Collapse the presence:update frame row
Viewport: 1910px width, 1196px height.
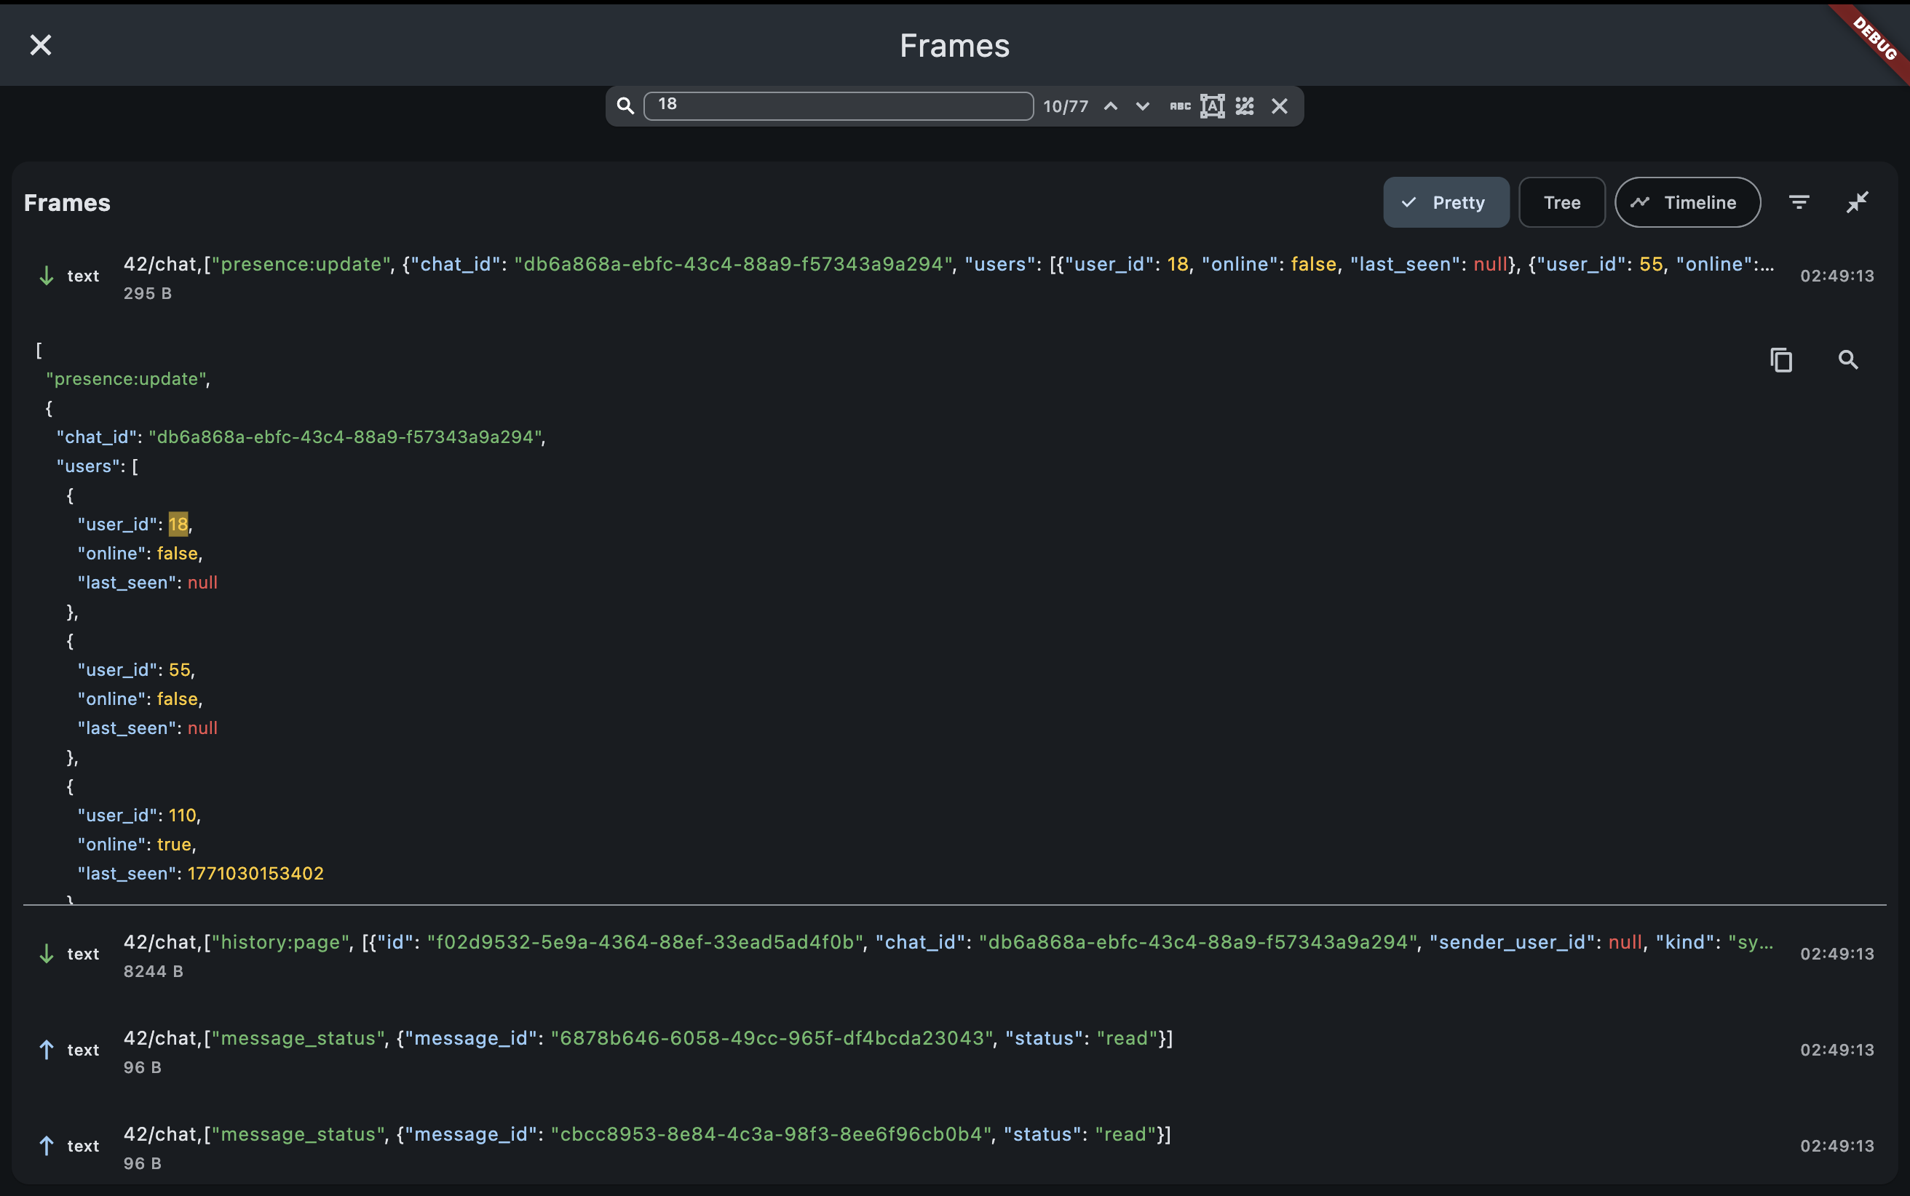tap(949, 275)
